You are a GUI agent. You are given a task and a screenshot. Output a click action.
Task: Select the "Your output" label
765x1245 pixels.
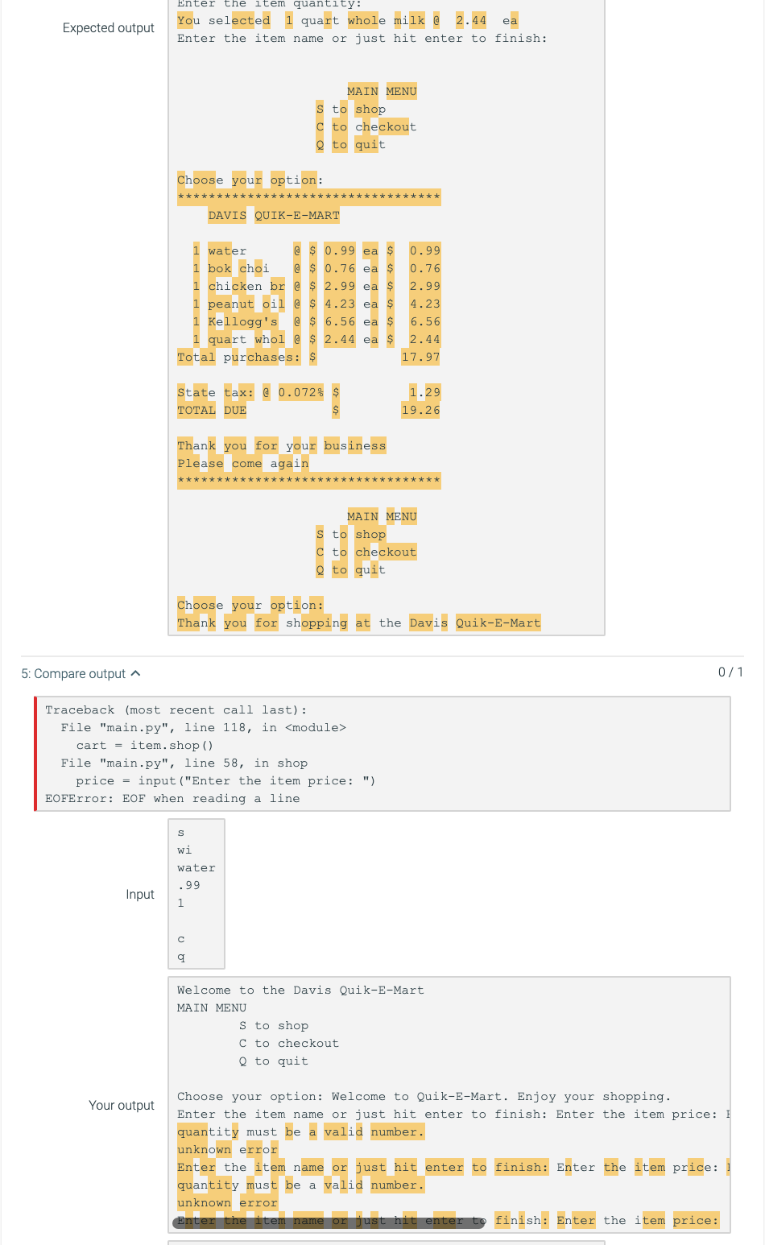click(x=122, y=1105)
